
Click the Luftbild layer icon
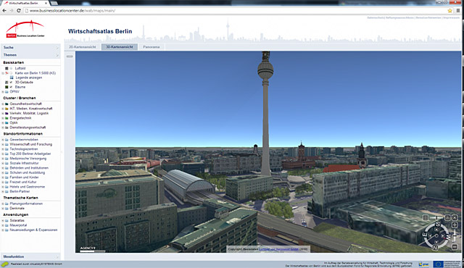click(x=7, y=68)
